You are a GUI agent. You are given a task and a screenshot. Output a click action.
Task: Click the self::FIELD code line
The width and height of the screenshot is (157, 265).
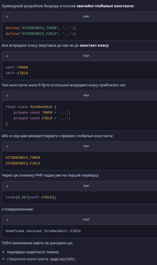(17, 73)
